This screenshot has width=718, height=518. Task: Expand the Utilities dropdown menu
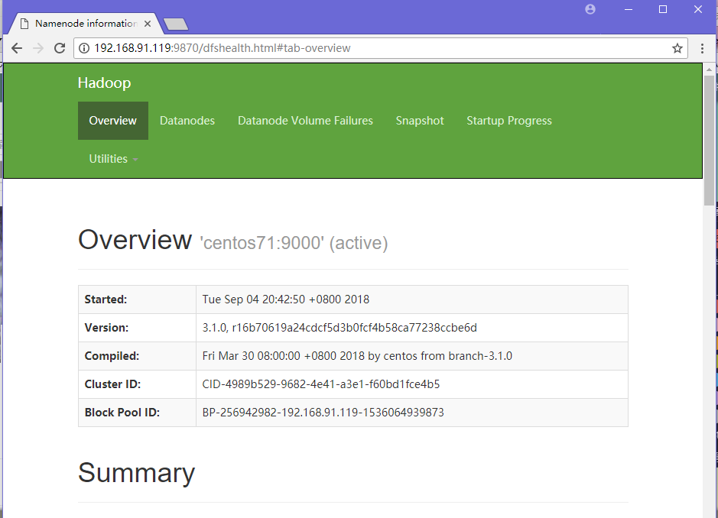click(x=113, y=159)
